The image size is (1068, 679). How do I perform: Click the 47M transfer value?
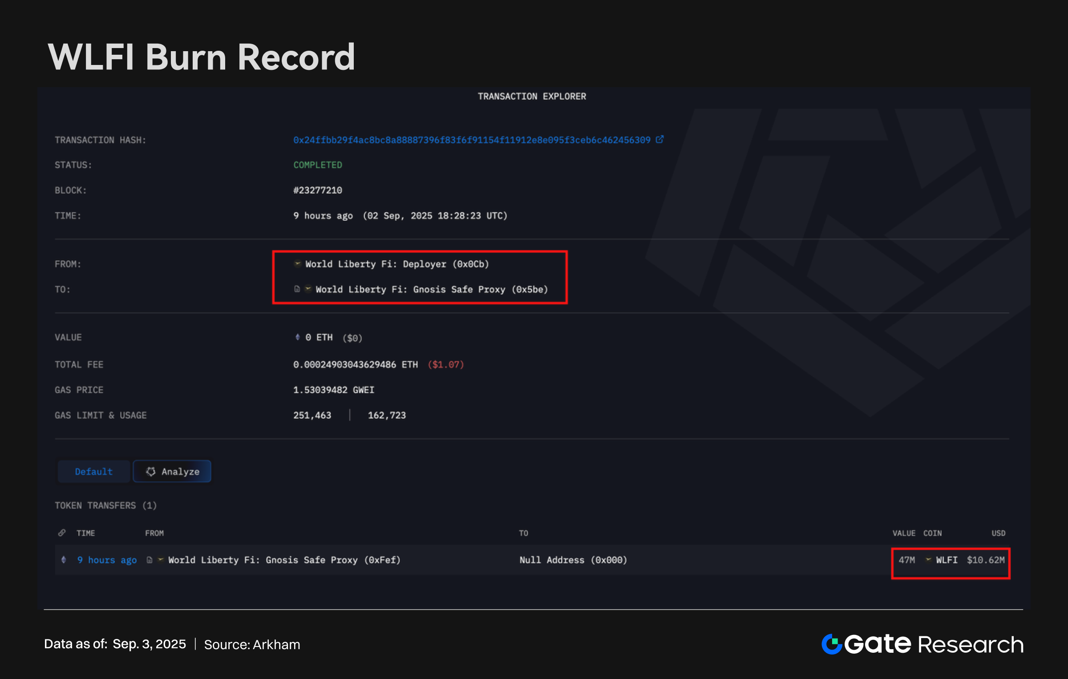point(907,560)
